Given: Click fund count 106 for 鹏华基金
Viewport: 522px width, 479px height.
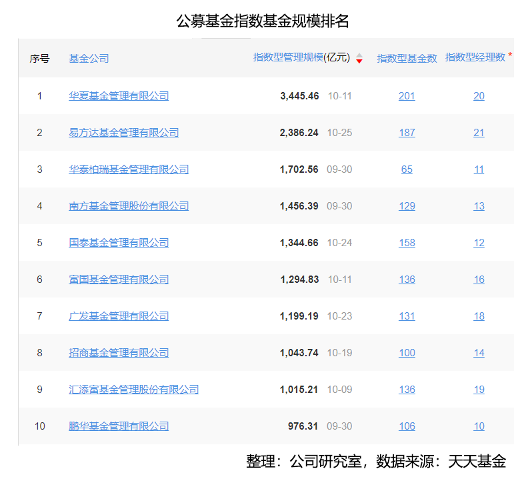Looking at the screenshot, I should 407,426.
